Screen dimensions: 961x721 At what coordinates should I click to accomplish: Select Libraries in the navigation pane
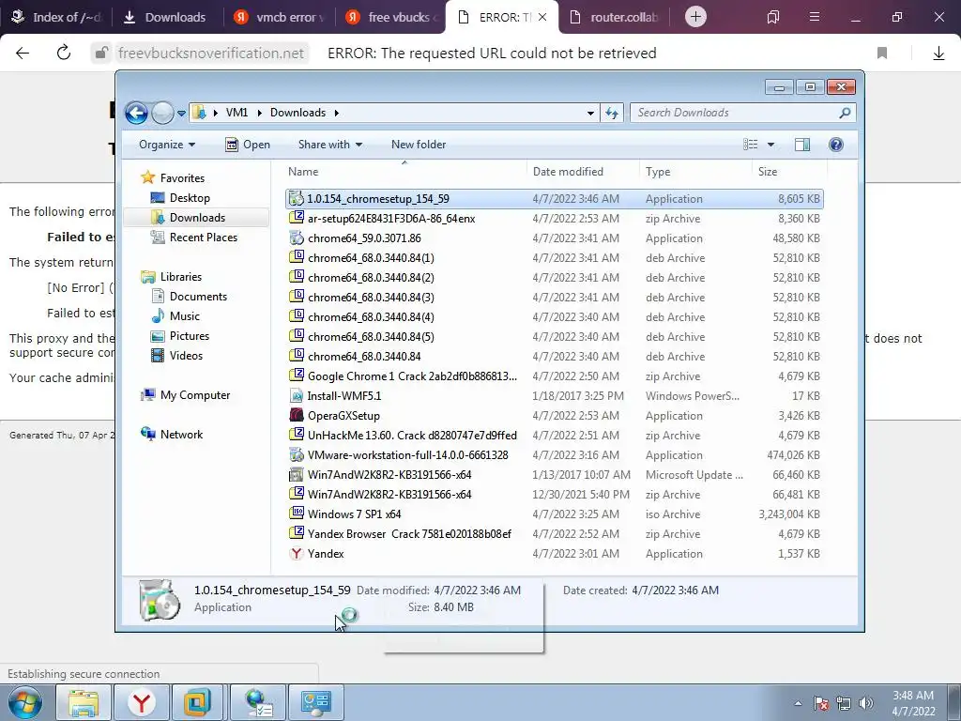pyautogui.click(x=181, y=277)
